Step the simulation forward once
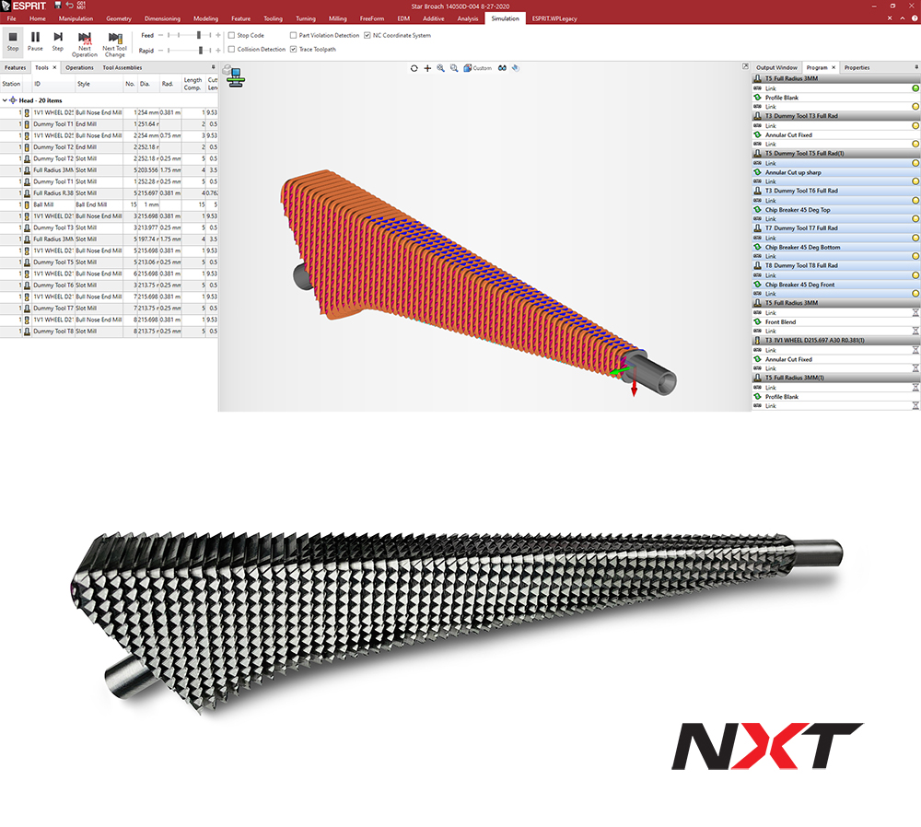This screenshot has height=827, width=921. click(x=57, y=42)
